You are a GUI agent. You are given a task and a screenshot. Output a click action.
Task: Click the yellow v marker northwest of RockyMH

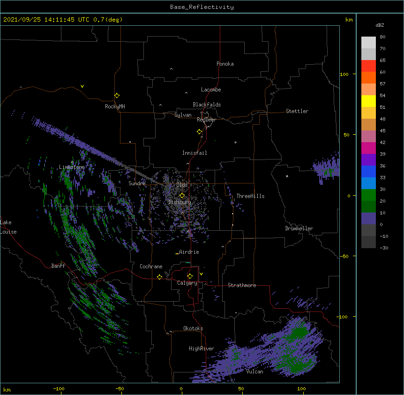point(82,86)
